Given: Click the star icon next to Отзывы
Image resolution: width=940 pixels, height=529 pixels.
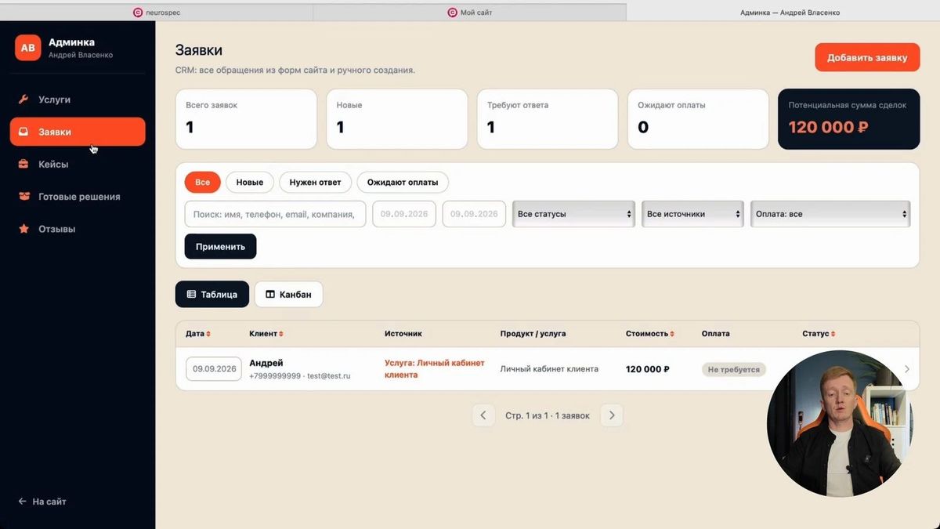Looking at the screenshot, I should coord(23,229).
